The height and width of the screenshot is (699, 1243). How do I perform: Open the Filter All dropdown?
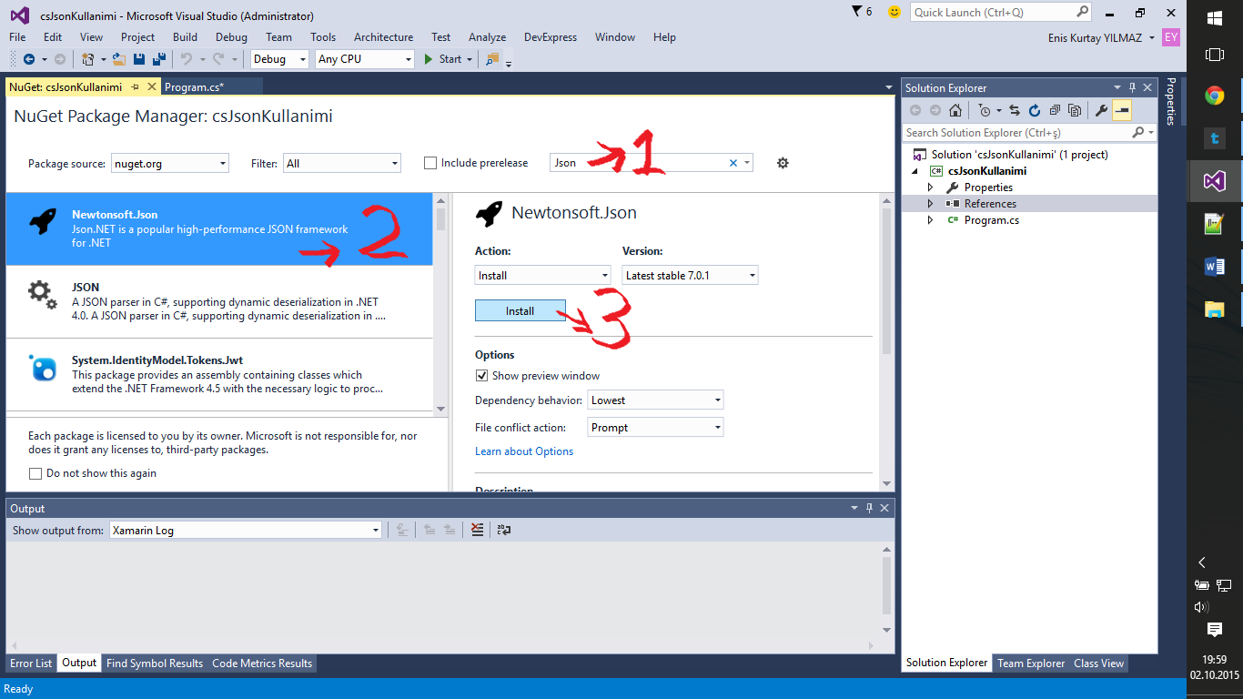coord(342,164)
